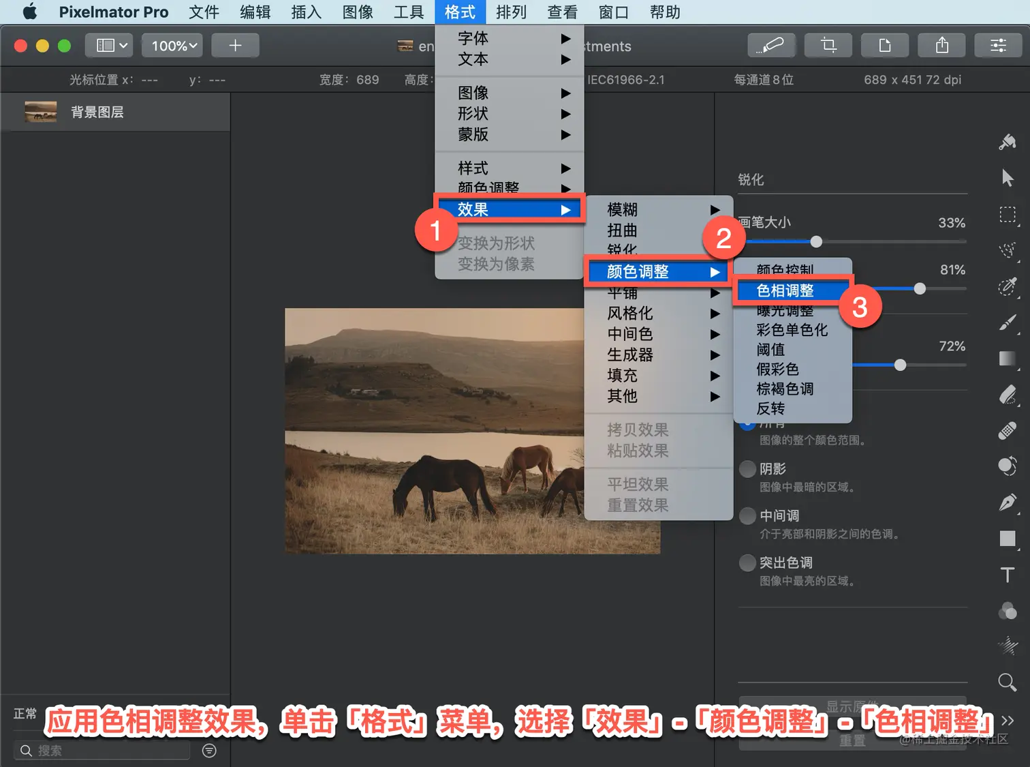Expand the 生成器 effects submenu
The height and width of the screenshot is (767, 1030).
point(659,355)
